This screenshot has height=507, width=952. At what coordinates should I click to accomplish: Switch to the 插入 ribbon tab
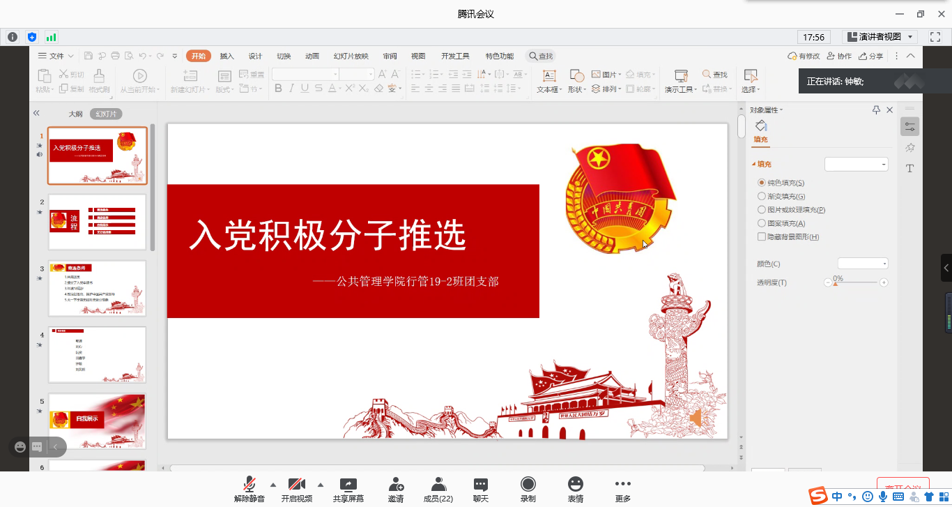(227, 56)
